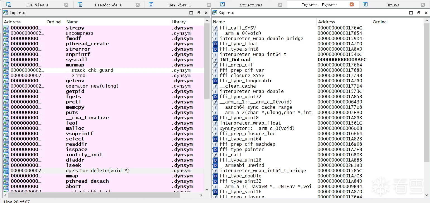
Task: Click address 0000000000008AFC in Exports
Action: 342,60
